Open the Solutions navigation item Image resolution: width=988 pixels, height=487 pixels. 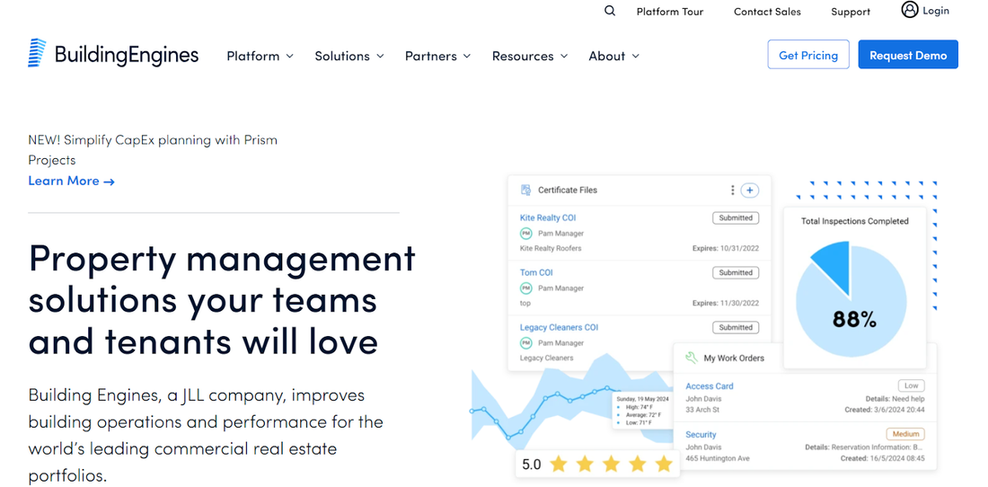pos(342,56)
